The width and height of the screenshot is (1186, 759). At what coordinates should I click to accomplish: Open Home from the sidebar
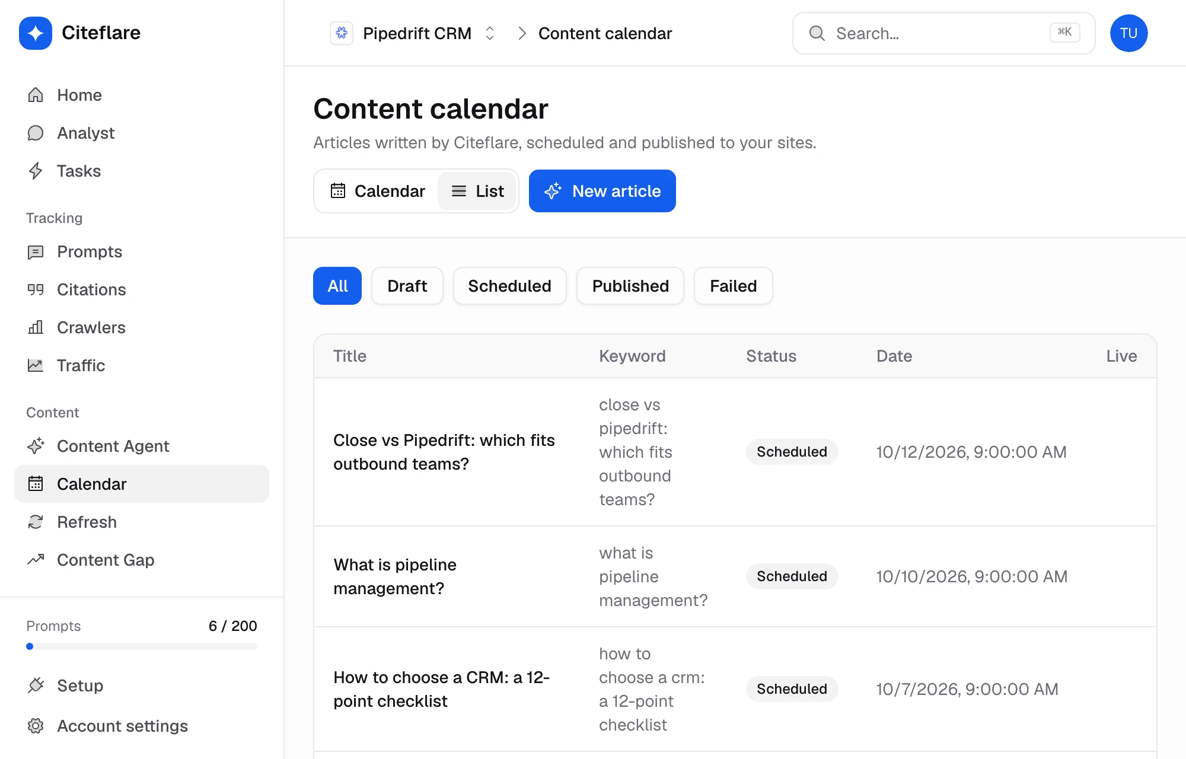pyautogui.click(x=142, y=95)
